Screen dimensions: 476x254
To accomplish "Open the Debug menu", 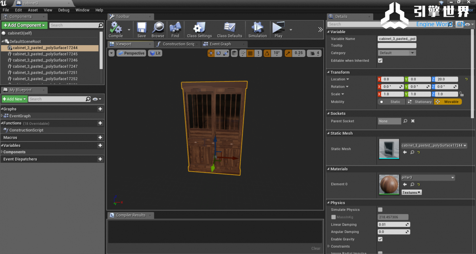I will tap(63, 10).
